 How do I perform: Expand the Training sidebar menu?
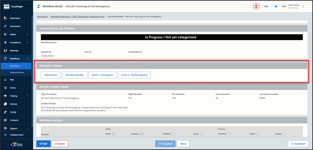(x=27, y=96)
